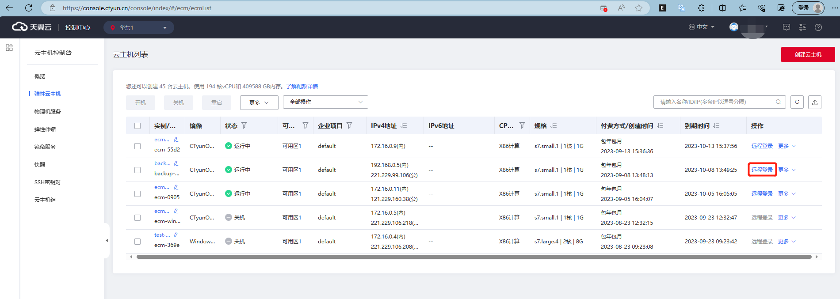Toggle the select-all header checkbox
The width and height of the screenshot is (840, 299).
pos(137,126)
